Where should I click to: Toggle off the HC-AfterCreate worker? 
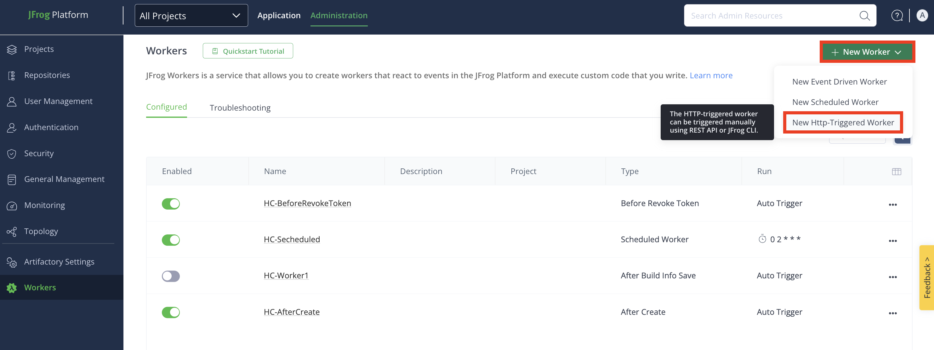(171, 312)
